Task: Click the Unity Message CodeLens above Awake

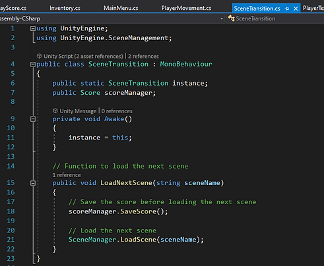Action: (x=78, y=111)
